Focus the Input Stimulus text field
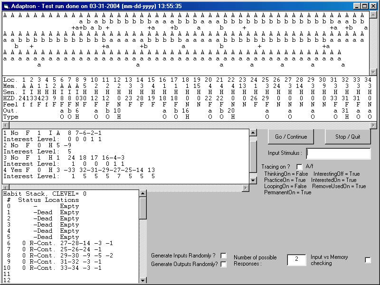This screenshot has width=380, height=285. click(338, 153)
